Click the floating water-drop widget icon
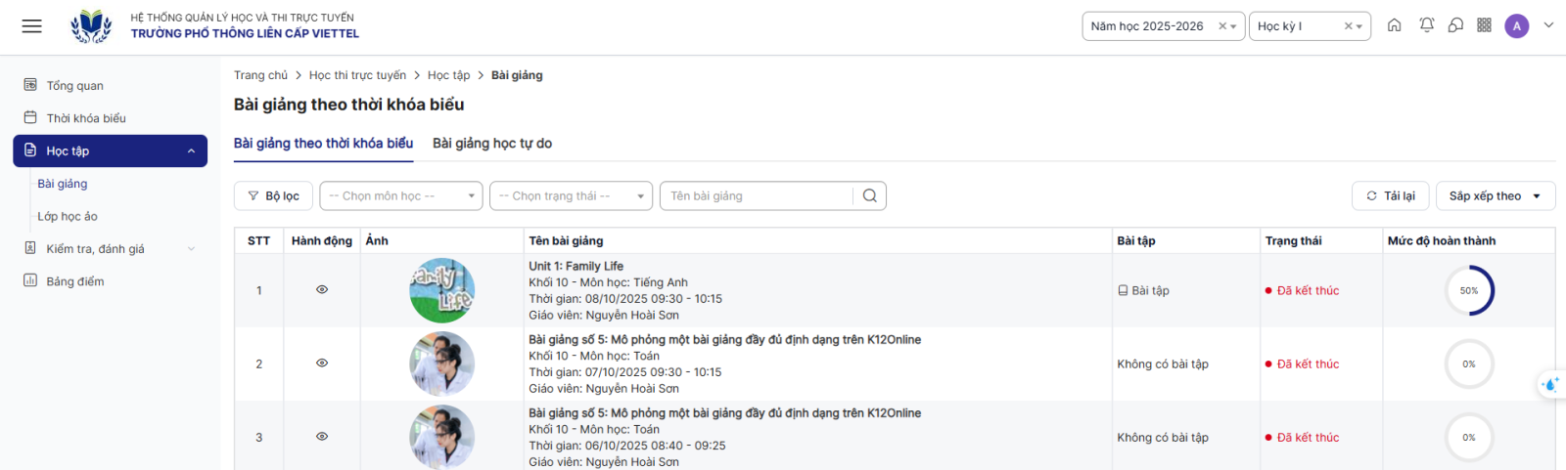The height and width of the screenshot is (470, 1566). pos(1550,384)
